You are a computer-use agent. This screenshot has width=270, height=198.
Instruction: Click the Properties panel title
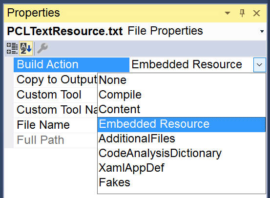(33, 13)
